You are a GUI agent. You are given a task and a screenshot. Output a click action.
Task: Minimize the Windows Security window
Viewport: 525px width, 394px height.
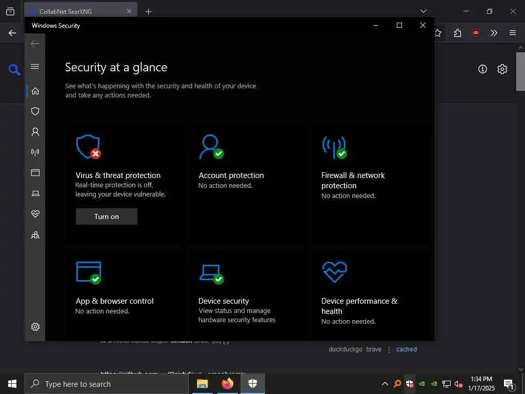click(376, 25)
